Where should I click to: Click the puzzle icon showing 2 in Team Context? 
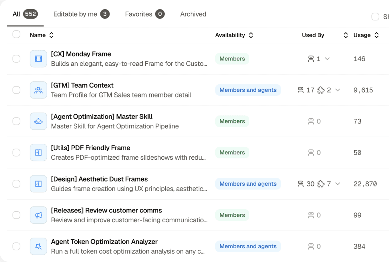coord(321,90)
